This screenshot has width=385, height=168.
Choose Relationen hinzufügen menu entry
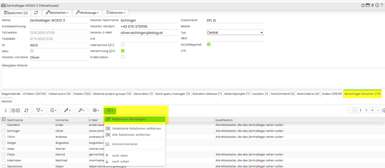click(x=135, y=119)
